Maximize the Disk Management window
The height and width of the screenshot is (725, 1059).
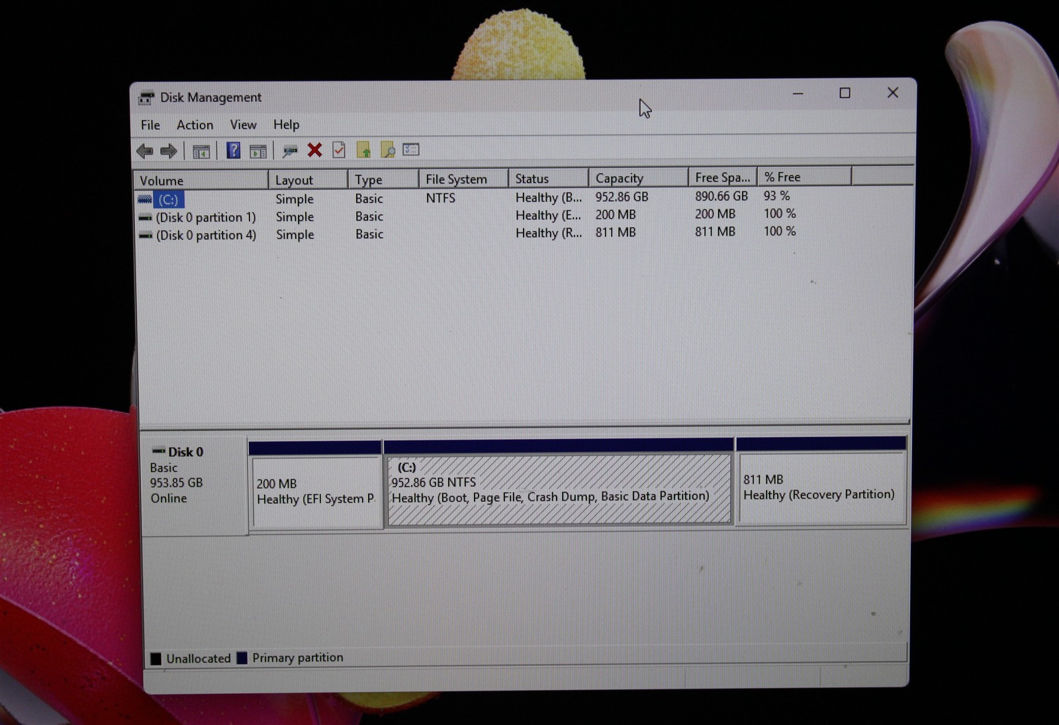click(845, 93)
